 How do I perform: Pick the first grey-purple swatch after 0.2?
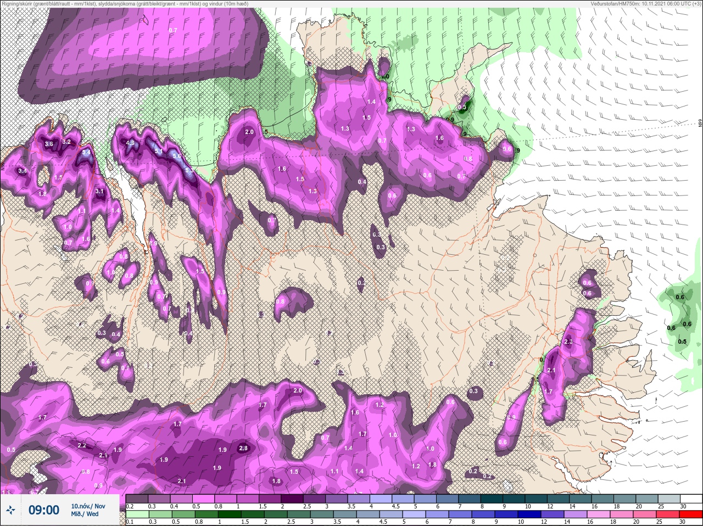[x=137, y=498]
